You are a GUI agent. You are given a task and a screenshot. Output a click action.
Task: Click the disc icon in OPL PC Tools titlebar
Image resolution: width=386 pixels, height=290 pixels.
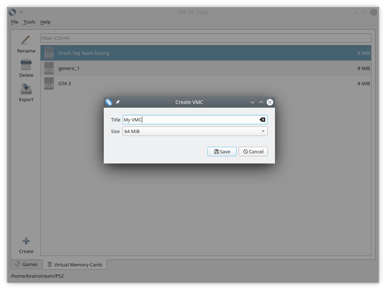12,12
